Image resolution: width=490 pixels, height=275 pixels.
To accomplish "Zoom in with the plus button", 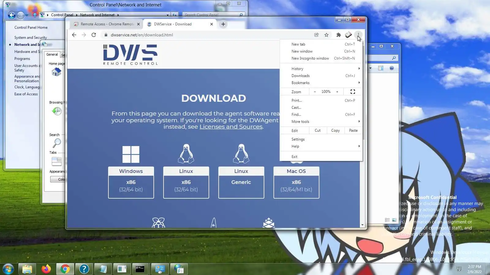I will click(x=337, y=92).
